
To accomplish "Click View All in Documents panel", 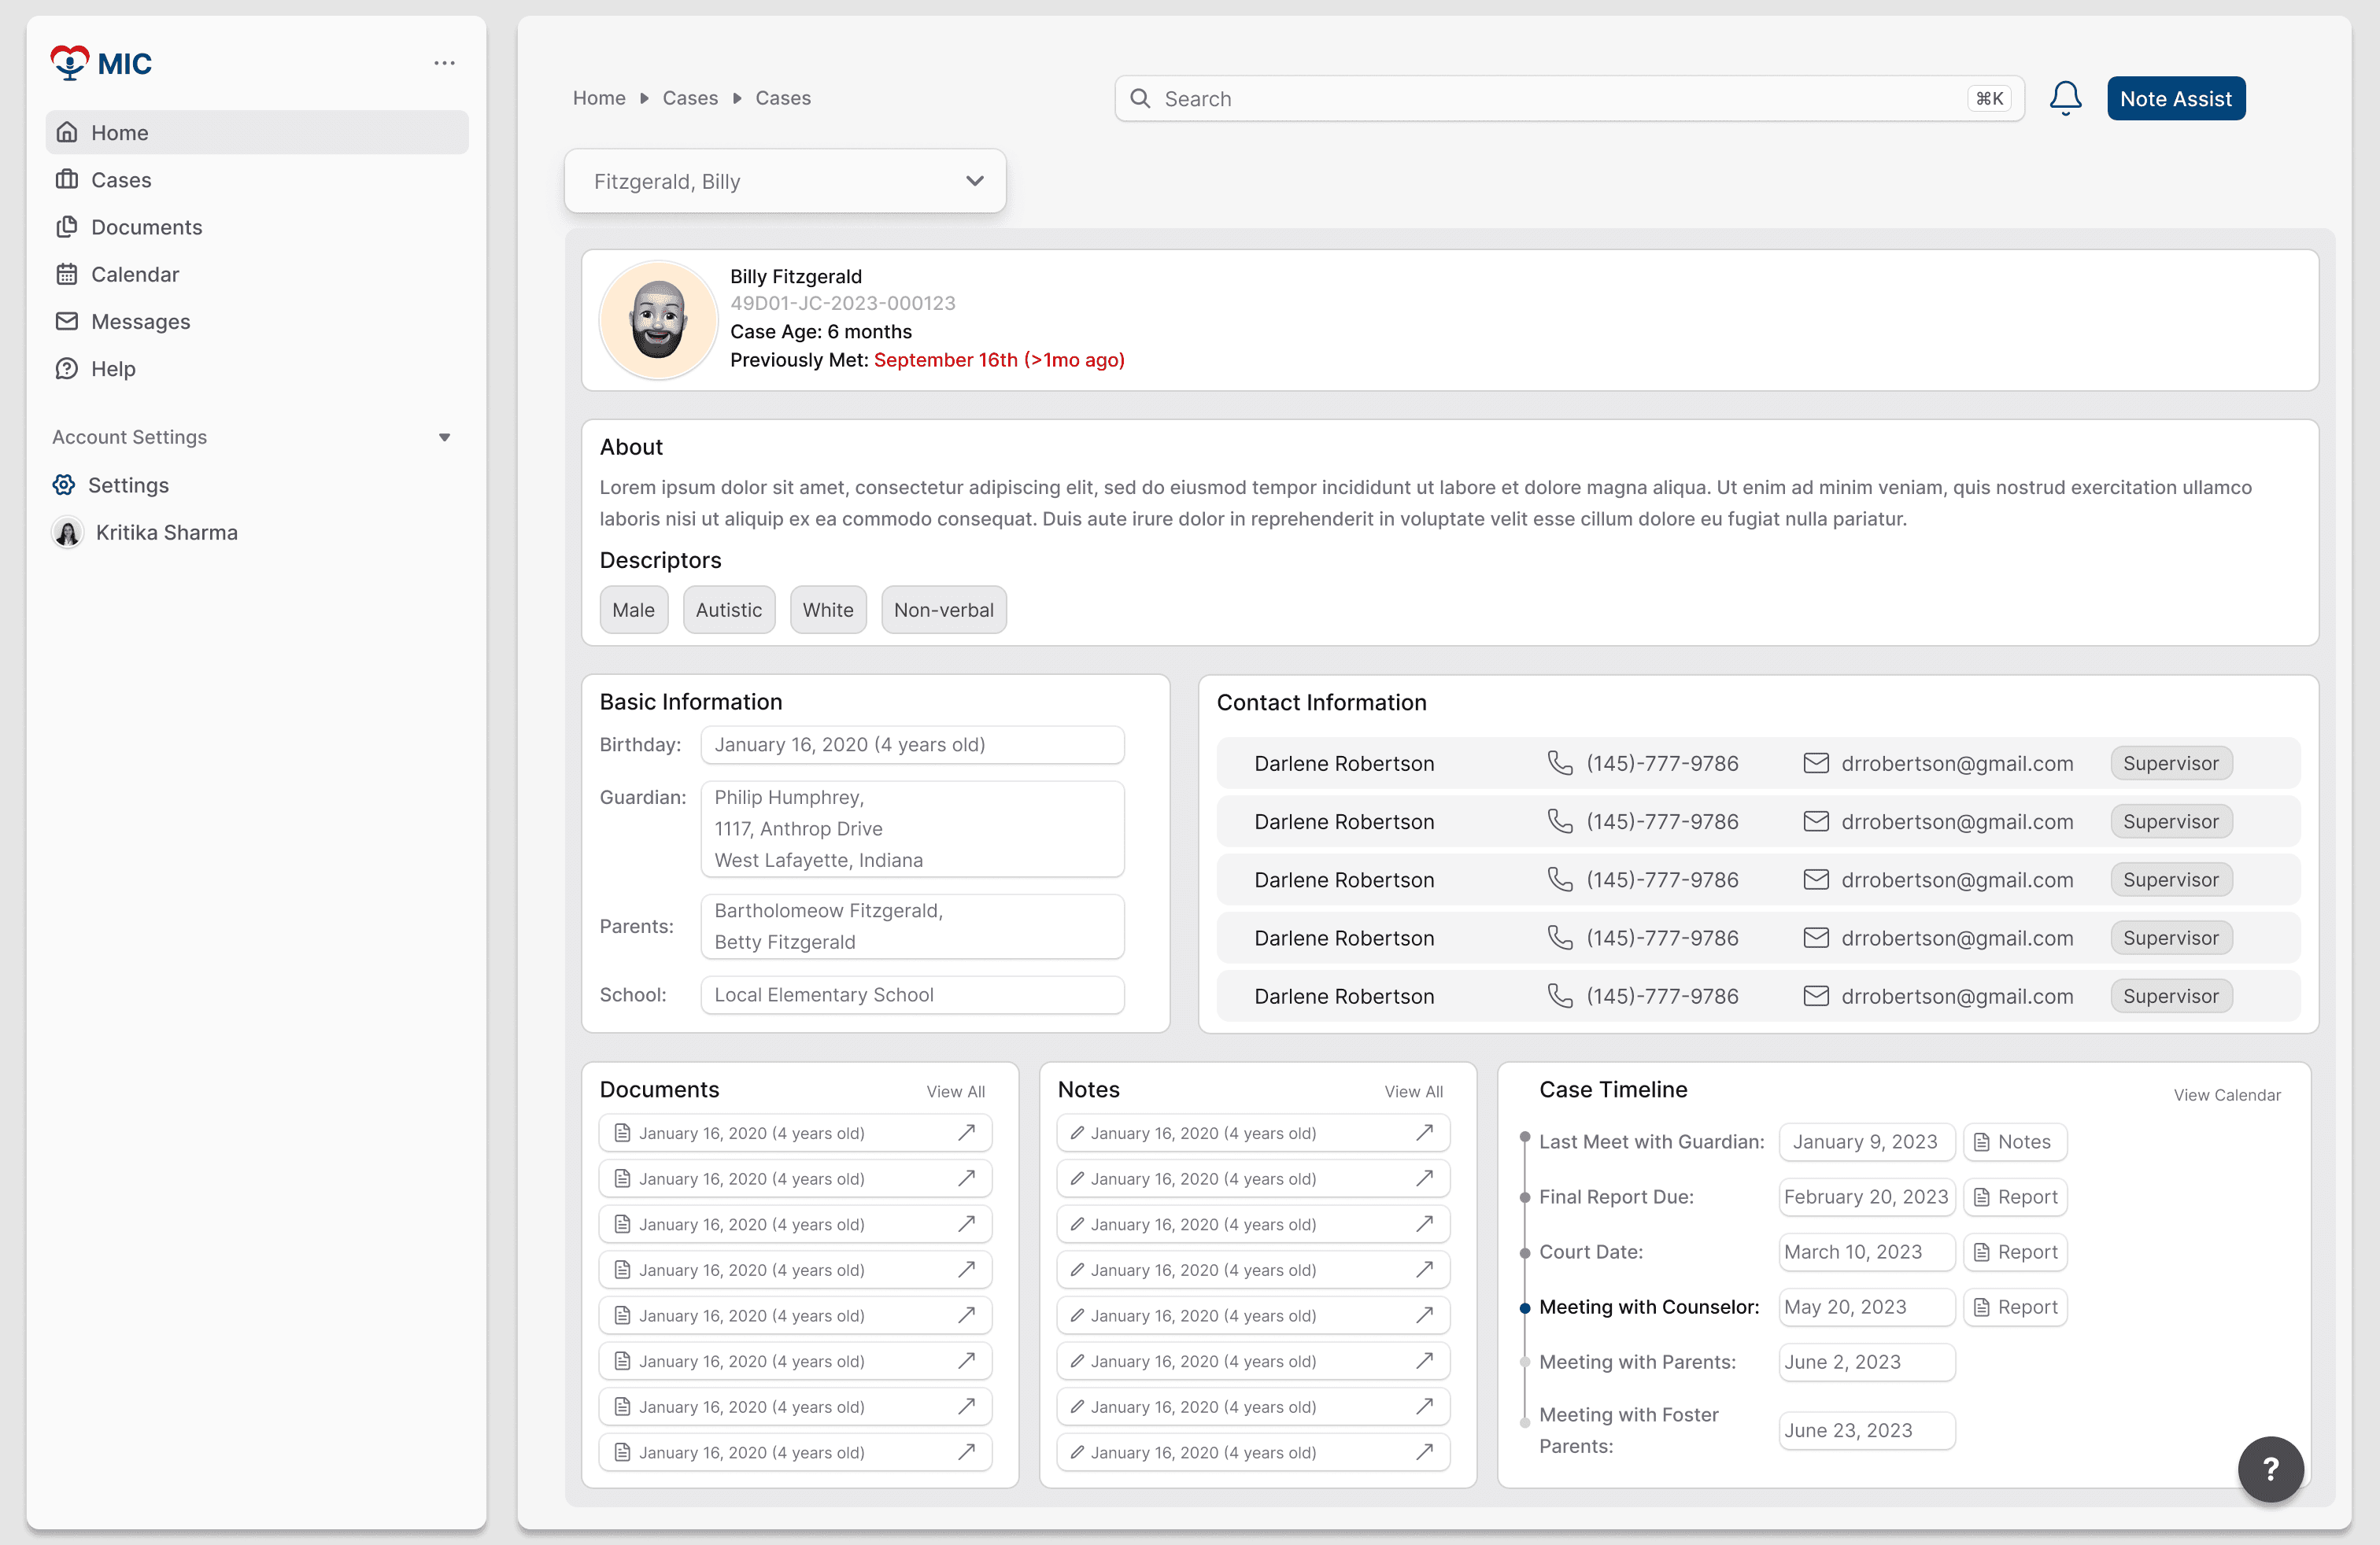I will (955, 1091).
